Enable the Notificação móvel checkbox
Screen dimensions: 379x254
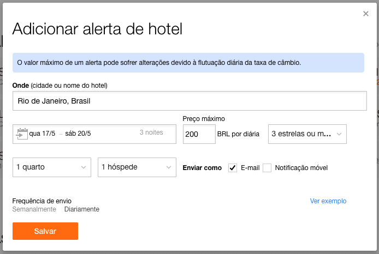click(267, 168)
